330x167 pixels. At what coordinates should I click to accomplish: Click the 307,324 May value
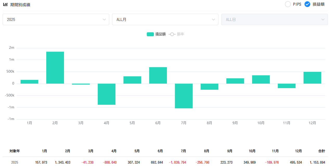point(134,163)
